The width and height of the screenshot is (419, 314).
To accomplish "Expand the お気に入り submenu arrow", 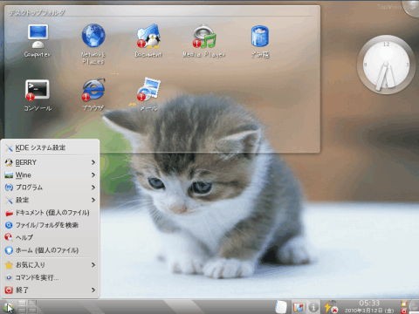I will point(93,265).
